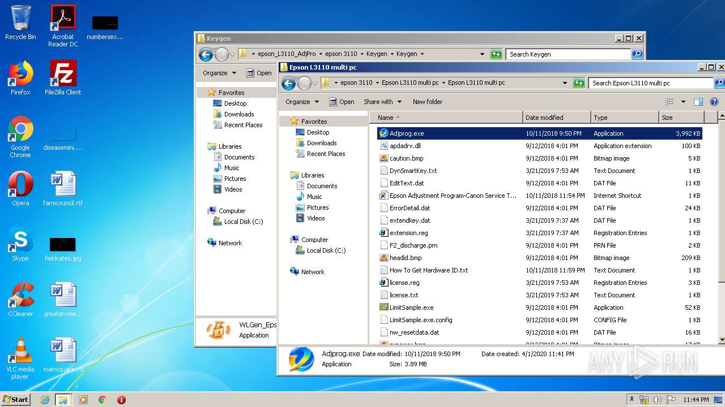
Task: Open Downloads in Epson window sidebar
Action: [316, 143]
